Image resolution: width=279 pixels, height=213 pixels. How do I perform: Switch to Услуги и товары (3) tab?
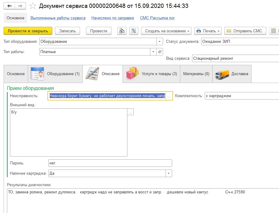pos(151,74)
